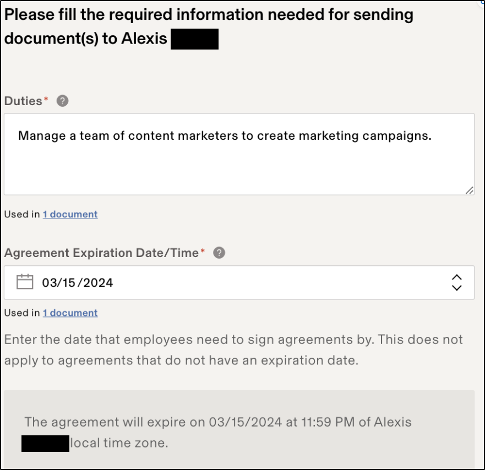This screenshot has height=470, width=485.
Task: Click the resize handle of the Duties textbox
Action: [x=469, y=190]
